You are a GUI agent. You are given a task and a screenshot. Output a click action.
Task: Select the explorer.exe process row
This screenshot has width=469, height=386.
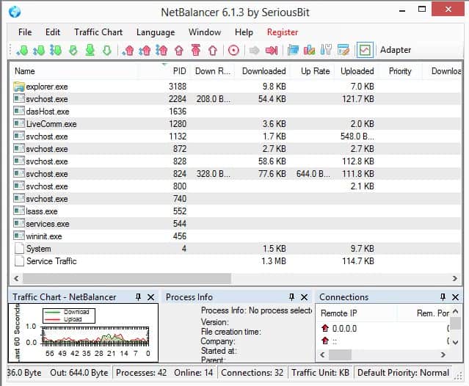point(236,87)
